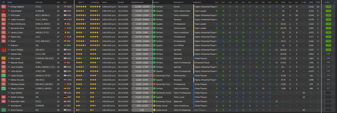
Task: Click the green status icon beside Scott Carson
Action: [x=3, y=110]
